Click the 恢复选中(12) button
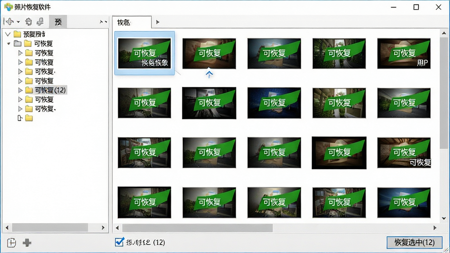450x253 pixels. tap(414, 242)
